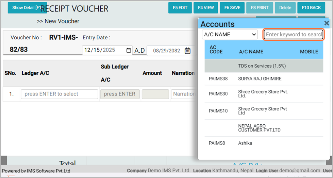Open calendar picker icon for A.D date
Viewport: 333px width, 178px height.
[129, 50]
